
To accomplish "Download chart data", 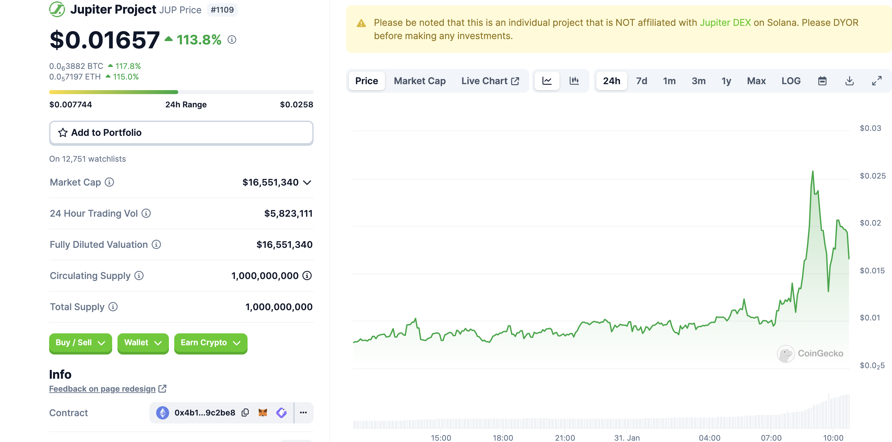I will click(x=850, y=81).
